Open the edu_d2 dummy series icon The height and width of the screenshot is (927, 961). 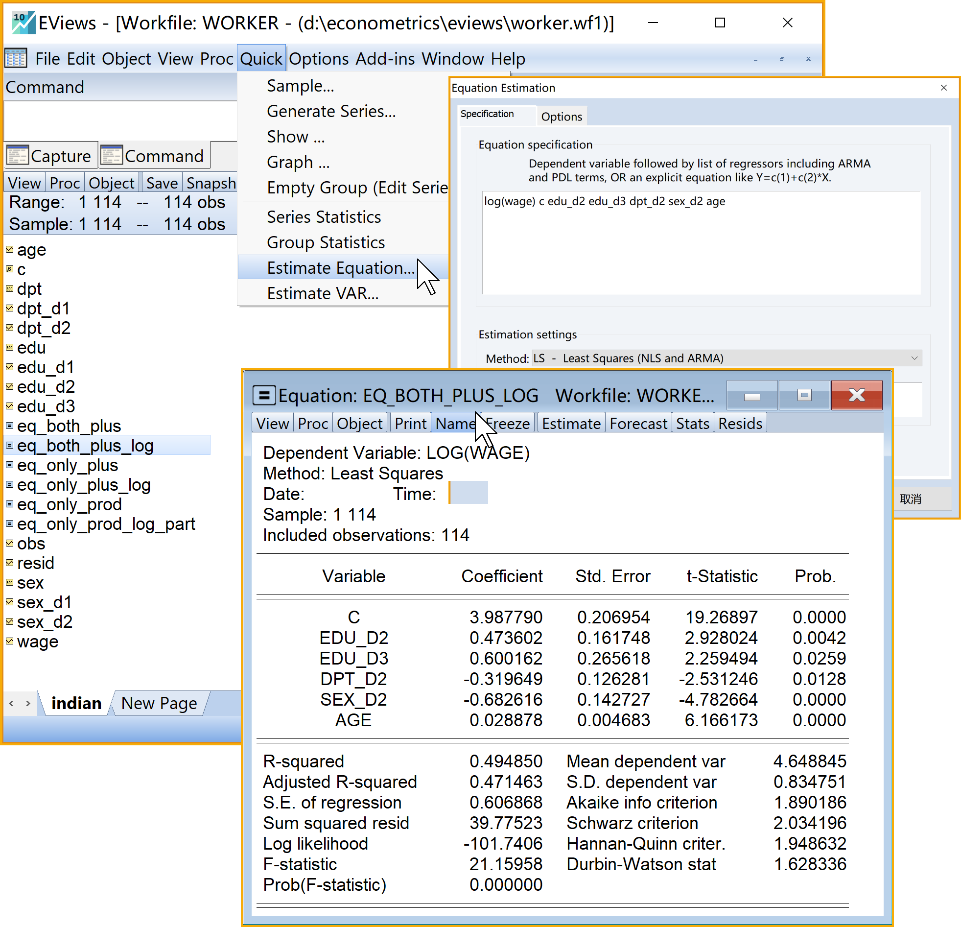click(9, 386)
